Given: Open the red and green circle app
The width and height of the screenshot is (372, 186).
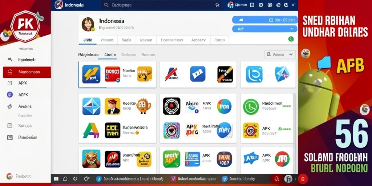Looking at the screenshot, I should [282, 159].
